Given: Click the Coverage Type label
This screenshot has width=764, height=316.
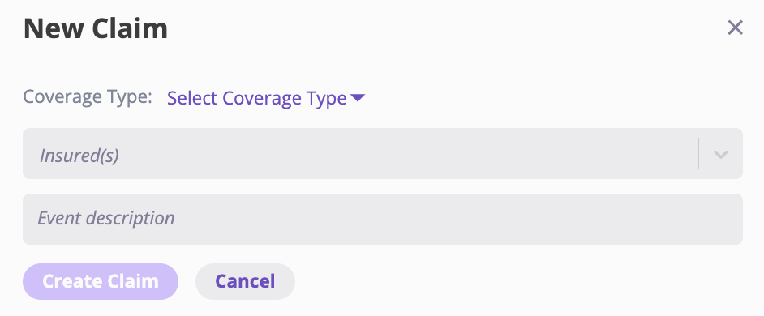Looking at the screenshot, I should click(88, 97).
